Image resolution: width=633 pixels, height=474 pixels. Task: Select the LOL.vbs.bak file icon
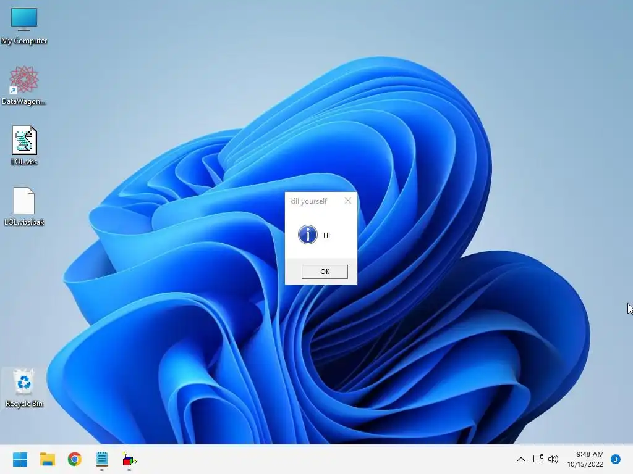(24, 206)
